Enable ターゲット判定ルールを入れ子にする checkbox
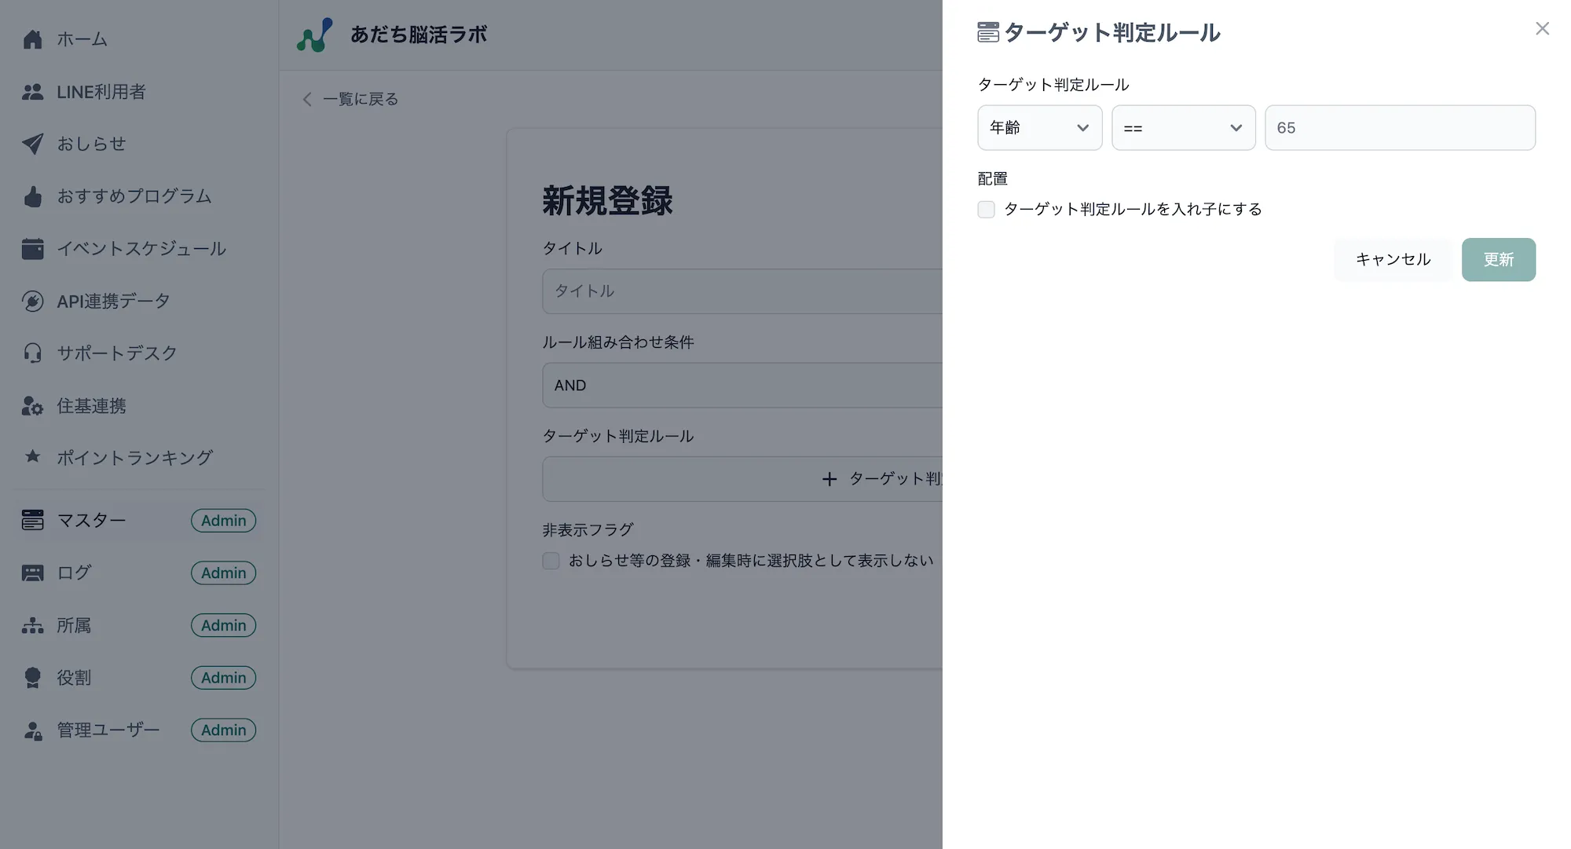 (986, 209)
